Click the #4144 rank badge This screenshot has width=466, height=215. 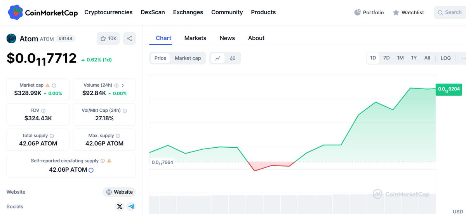point(66,38)
